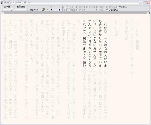Select the 強調1 radio button

[97, 7]
